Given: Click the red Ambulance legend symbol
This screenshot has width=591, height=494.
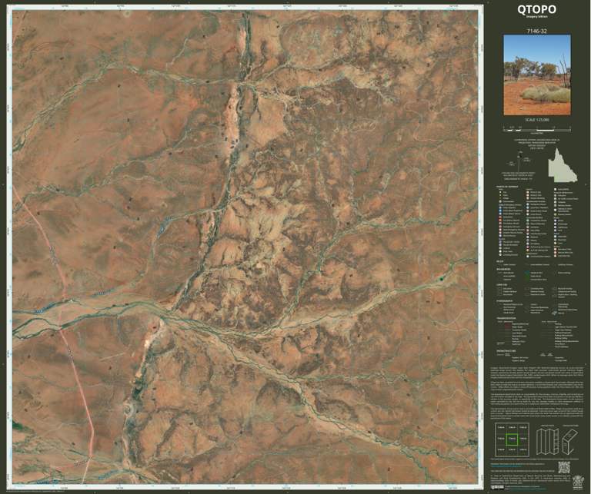Looking at the screenshot, I should 500,217.
